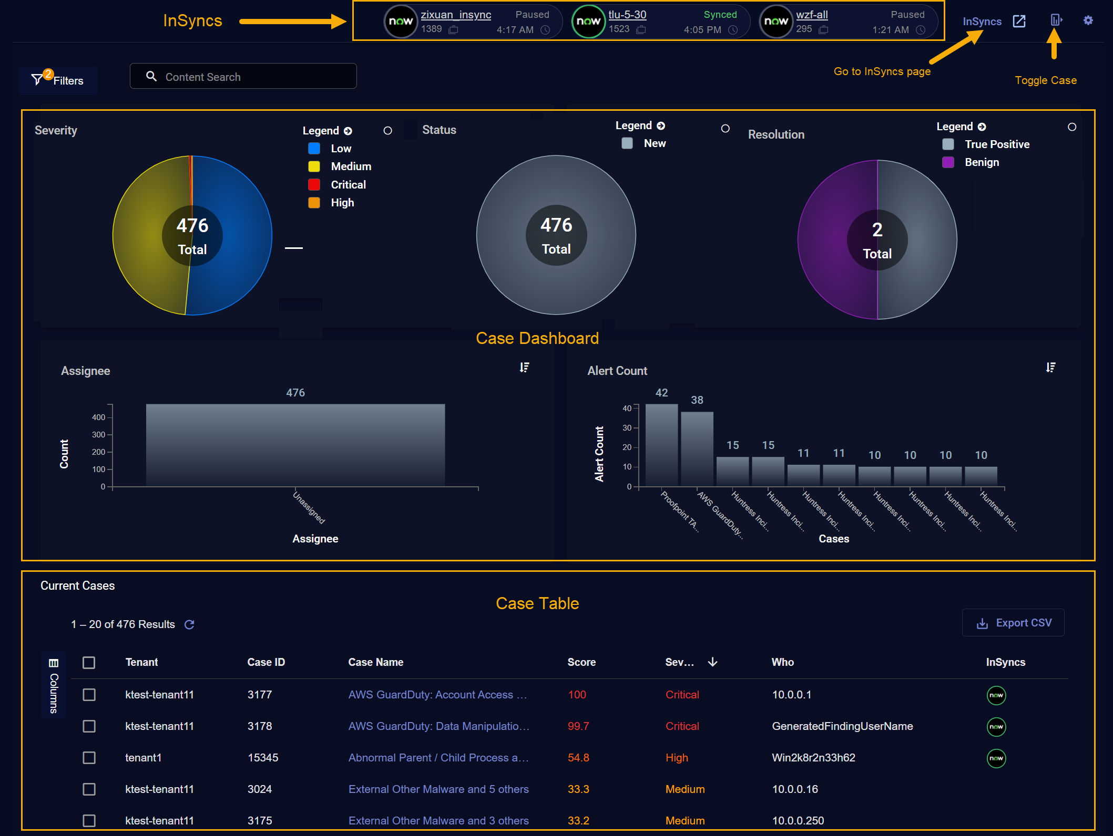Check the box for case 3178
This screenshot has width=1113, height=836.
pos(89,726)
